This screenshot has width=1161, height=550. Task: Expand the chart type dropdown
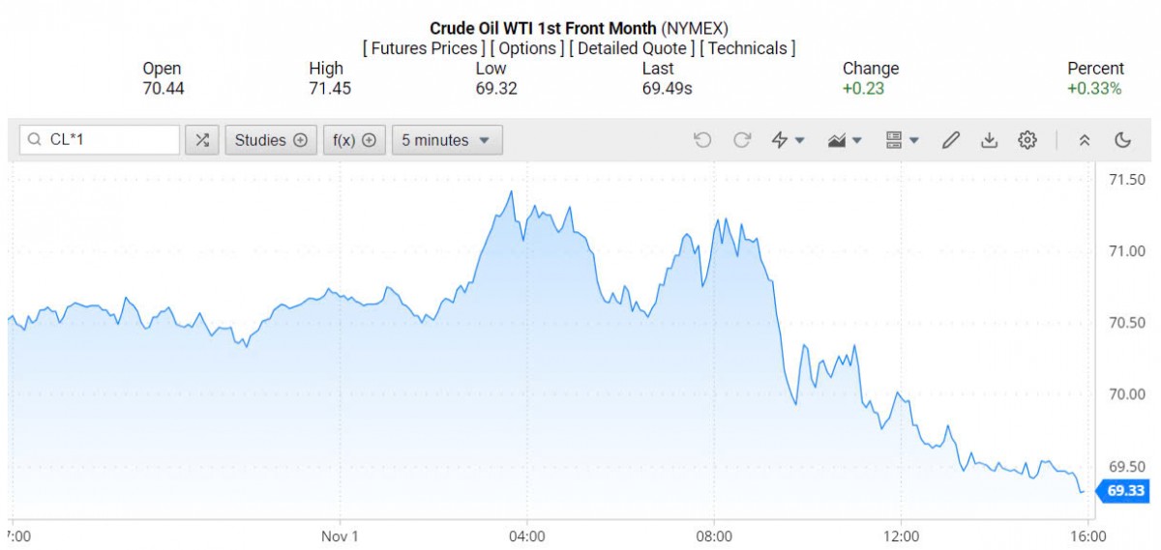pyautogui.click(x=845, y=140)
